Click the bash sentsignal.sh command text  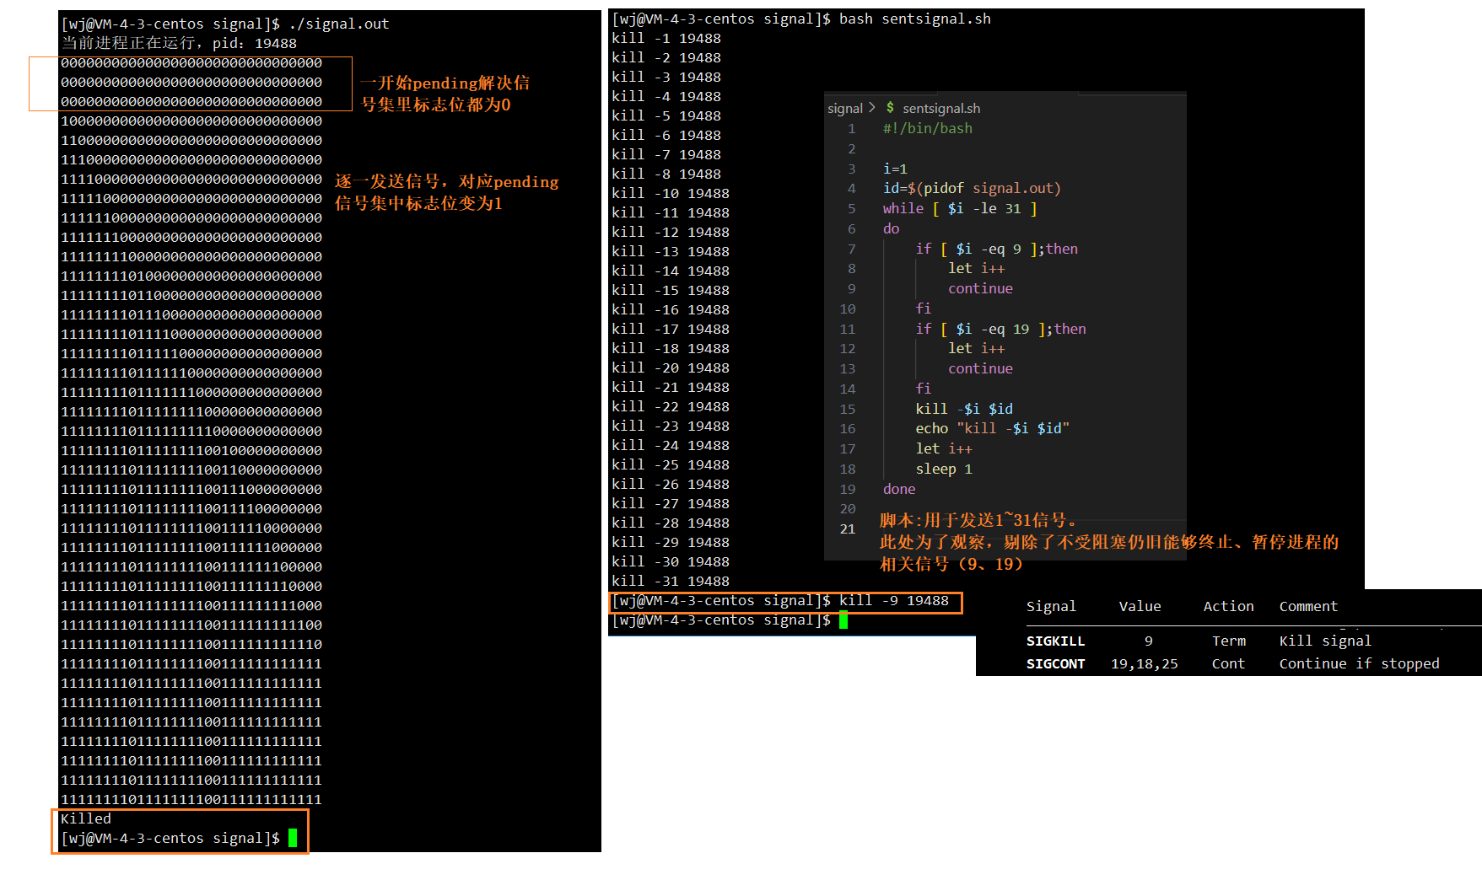[x=915, y=19]
